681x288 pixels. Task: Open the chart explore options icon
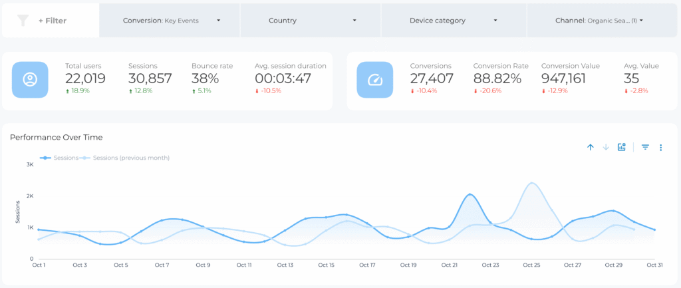pos(622,147)
